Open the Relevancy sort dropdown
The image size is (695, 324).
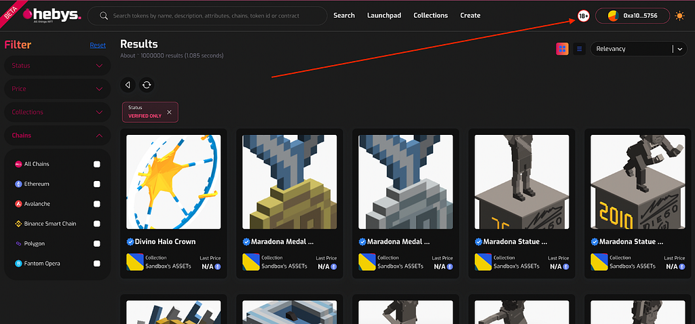[639, 49]
